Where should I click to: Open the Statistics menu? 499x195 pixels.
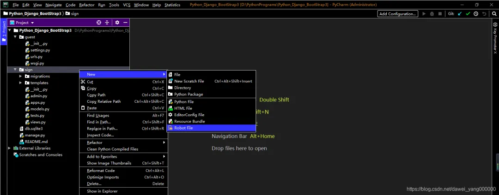(172, 5)
